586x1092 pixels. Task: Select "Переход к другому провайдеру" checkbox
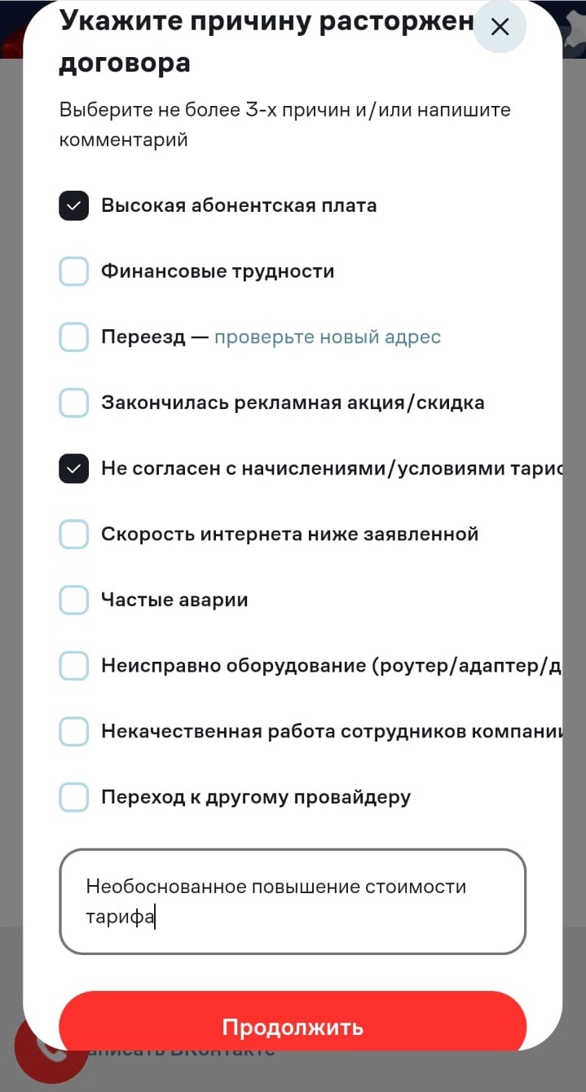[x=73, y=797]
